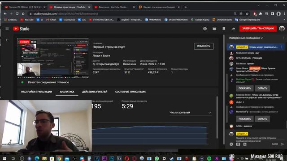
Task: Open the 'Состояние трансляции' tab
Action: (130, 92)
